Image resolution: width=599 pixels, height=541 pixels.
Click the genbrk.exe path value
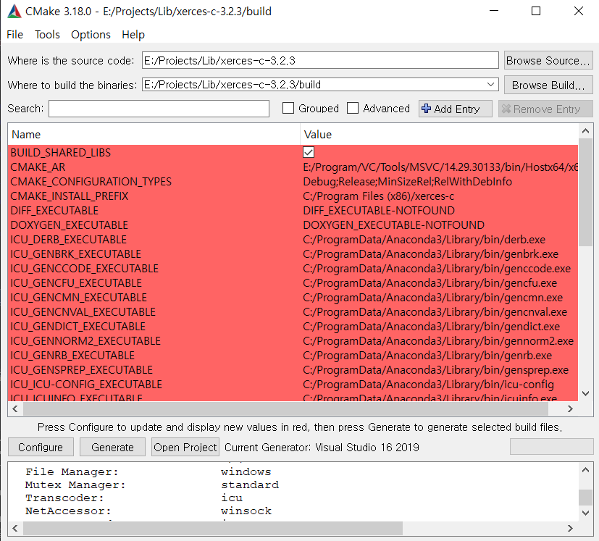pyautogui.click(x=430, y=254)
